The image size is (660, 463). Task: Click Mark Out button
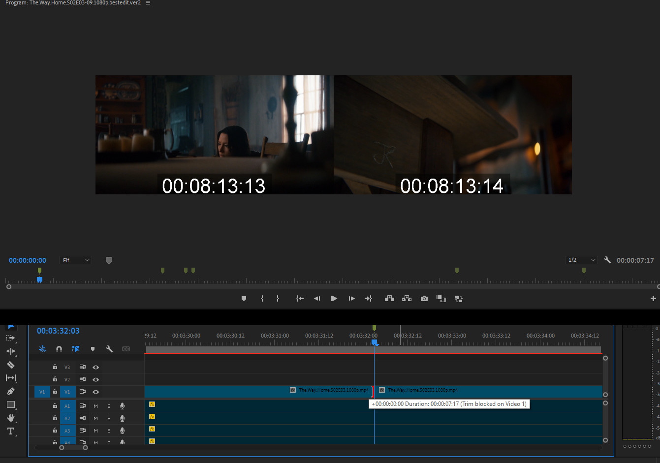(x=278, y=299)
